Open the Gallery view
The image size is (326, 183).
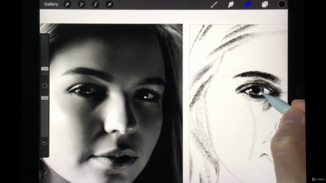click(51, 4)
